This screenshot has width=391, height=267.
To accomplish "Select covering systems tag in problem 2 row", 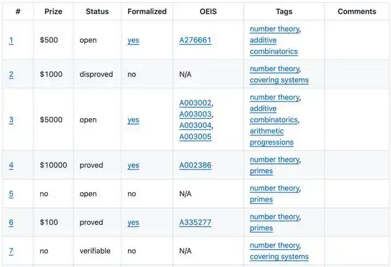I will pyautogui.click(x=279, y=80).
